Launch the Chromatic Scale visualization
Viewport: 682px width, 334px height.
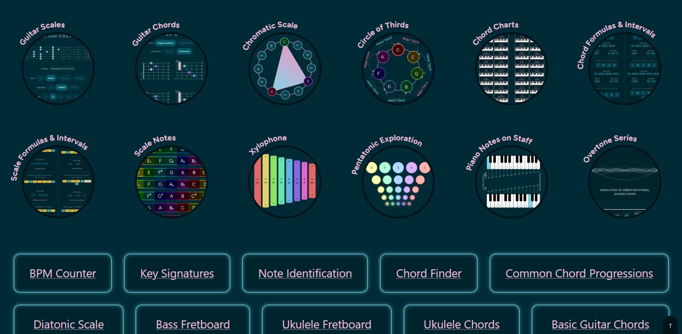tap(284, 68)
